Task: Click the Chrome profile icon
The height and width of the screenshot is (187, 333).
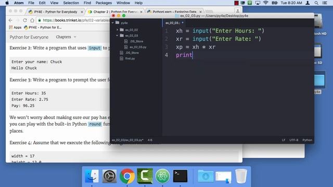Action: pyautogui.click(x=238, y=10)
